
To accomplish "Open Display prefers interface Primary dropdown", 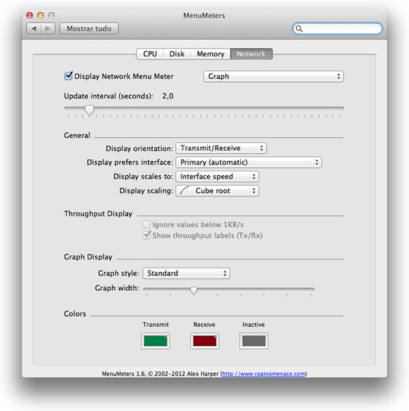I will [249, 162].
